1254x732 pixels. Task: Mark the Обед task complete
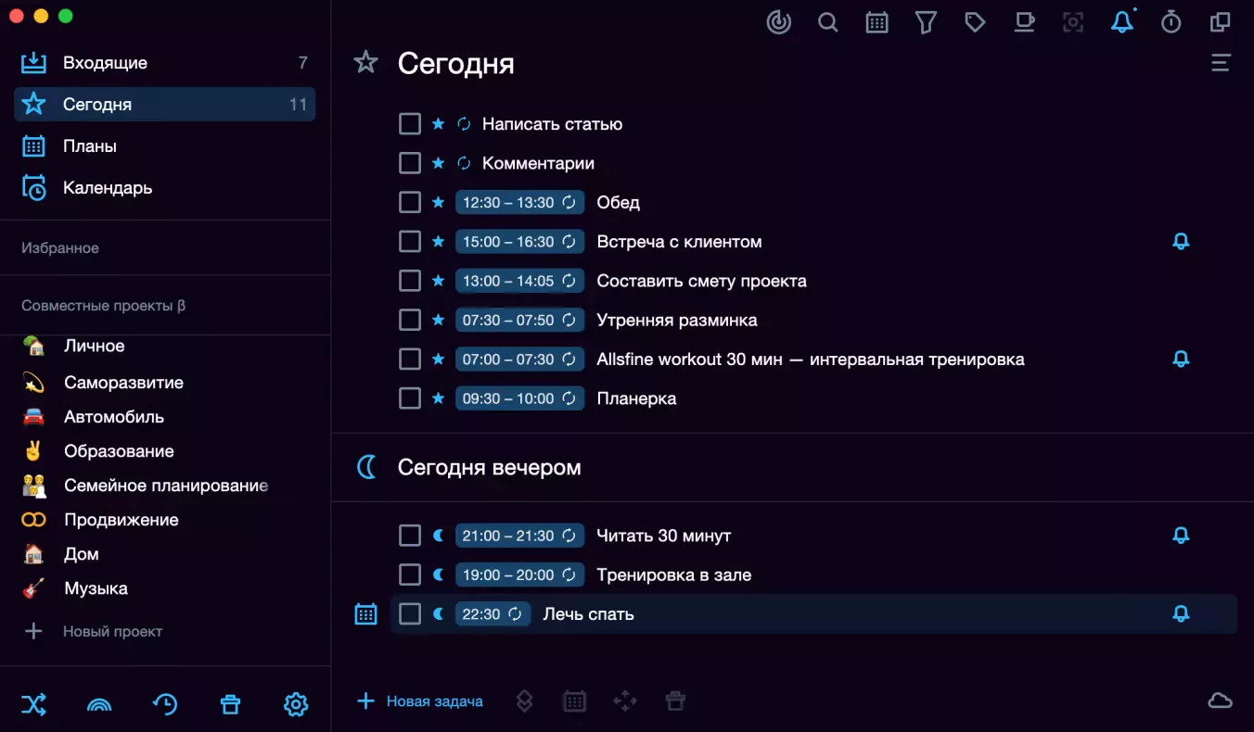tap(410, 202)
